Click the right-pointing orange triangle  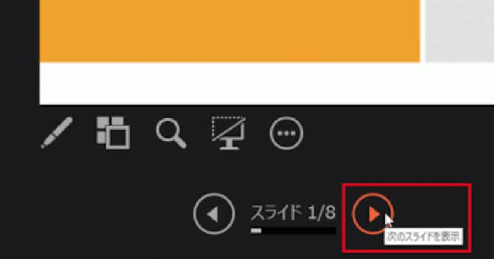[374, 215]
